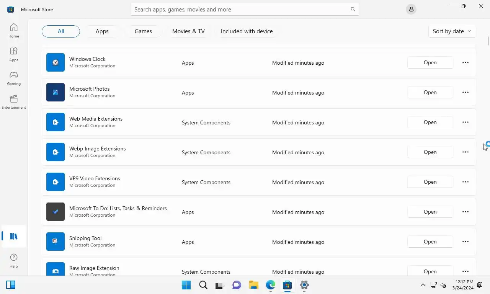490x294 pixels.
Task: Go to Home in the sidebar
Action: click(14, 31)
